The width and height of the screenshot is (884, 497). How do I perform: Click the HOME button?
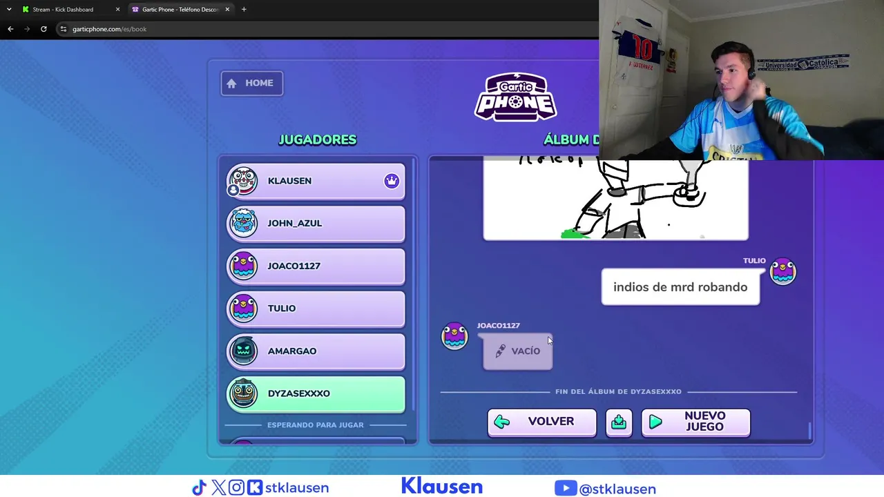(251, 83)
